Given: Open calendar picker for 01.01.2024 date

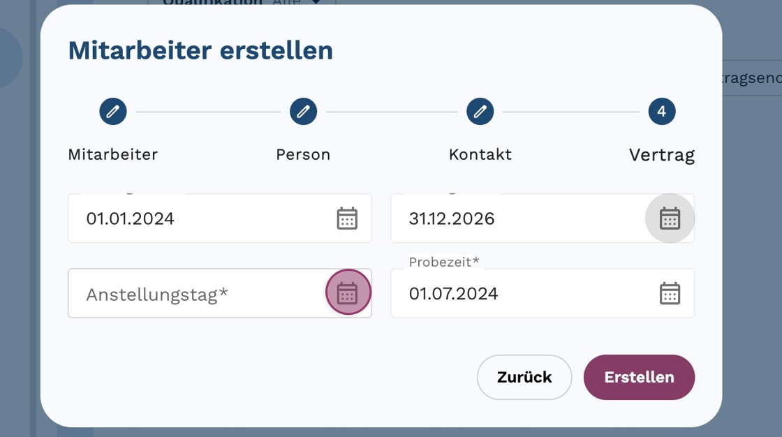Looking at the screenshot, I should [347, 218].
